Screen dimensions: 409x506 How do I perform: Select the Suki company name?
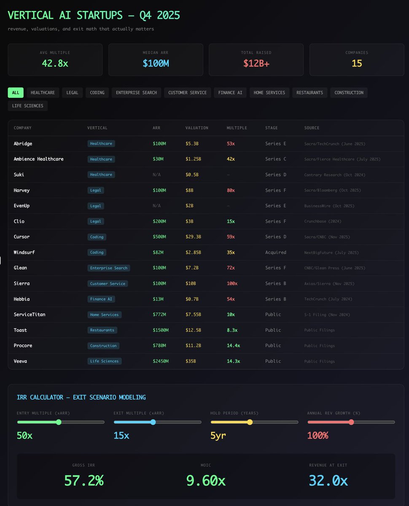pyautogui.click(x=19, y=175)
